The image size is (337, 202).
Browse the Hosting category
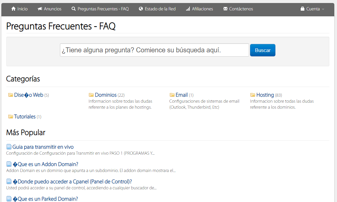click(265, 95)
